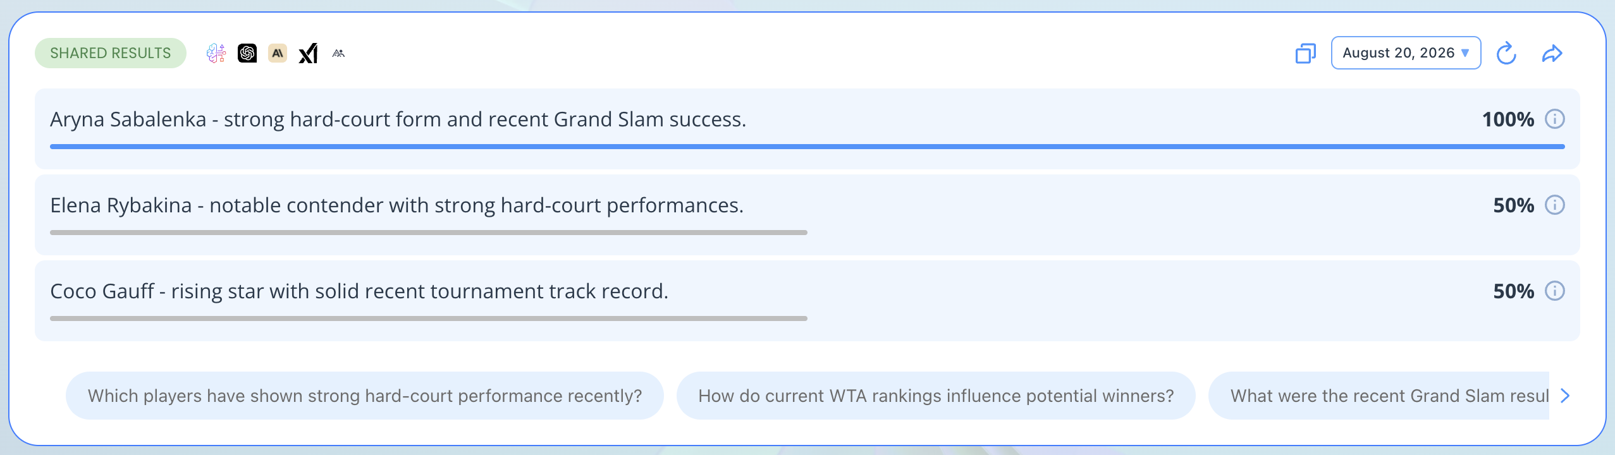Show info for Elena Rybakina result
The image size is (1615, 455).
pos(1555,205)
